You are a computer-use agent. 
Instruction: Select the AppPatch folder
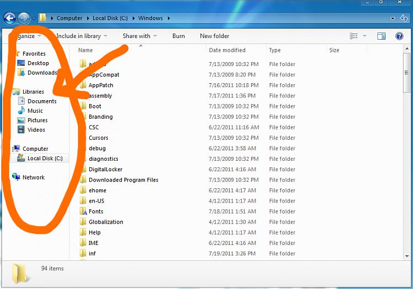pos(101,85)
